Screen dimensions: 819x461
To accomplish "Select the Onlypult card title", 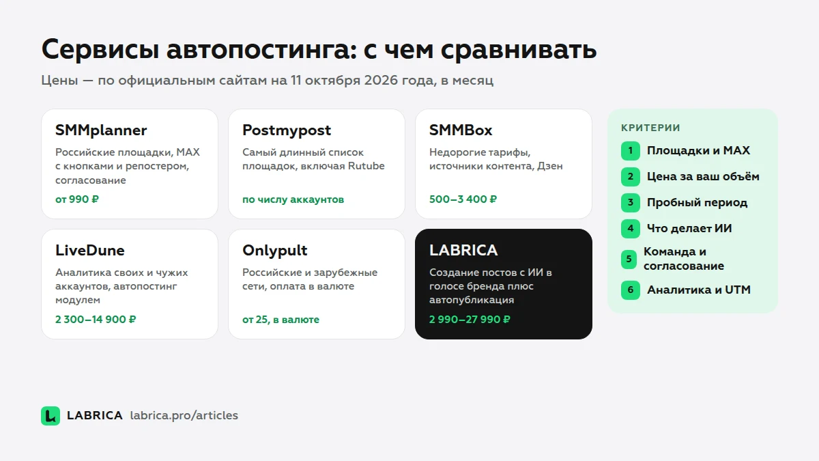I will (275, 251).
